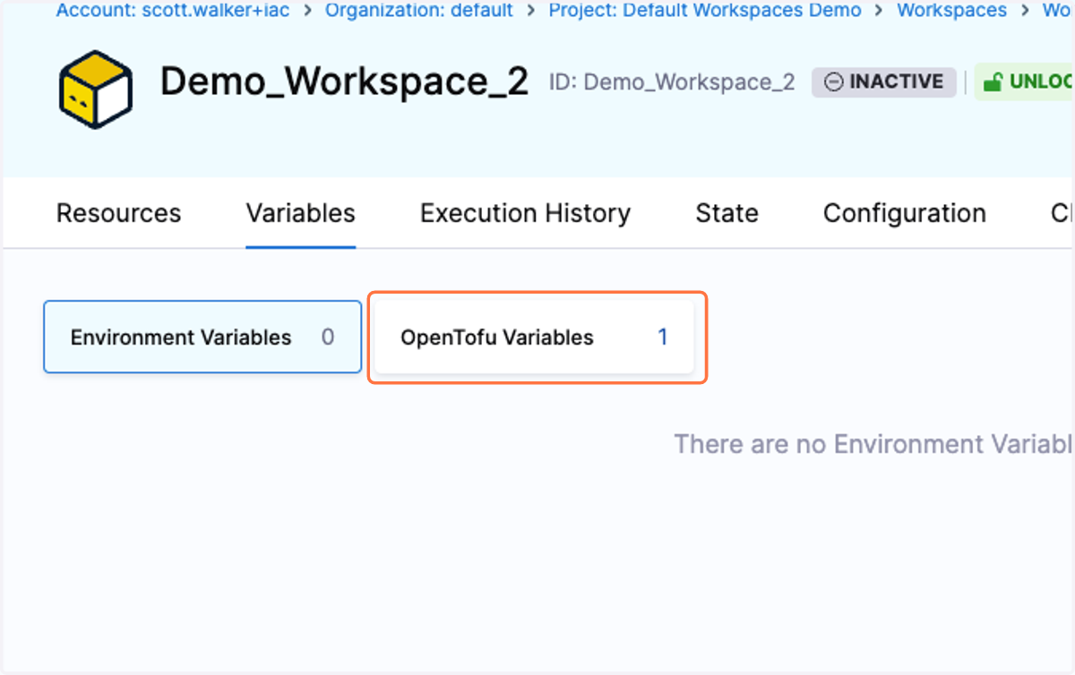Select the Environment Variables card
Viewport: 1075px width, 675px height.
click(x=202, y=337)
